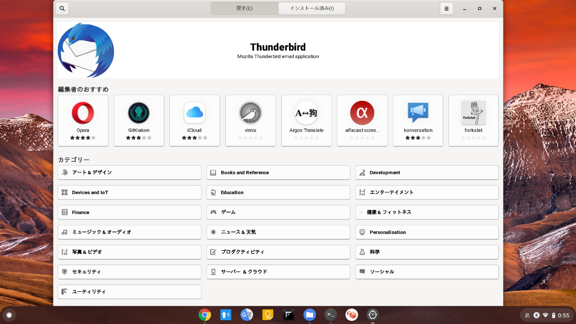576x324 pixels.
Task: Launch Google Translate from the shelf
Action: pos(247,315)
